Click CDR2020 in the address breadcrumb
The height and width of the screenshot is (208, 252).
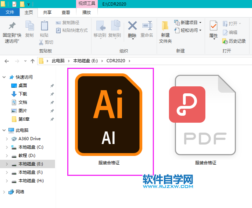[x=116, y=61]
